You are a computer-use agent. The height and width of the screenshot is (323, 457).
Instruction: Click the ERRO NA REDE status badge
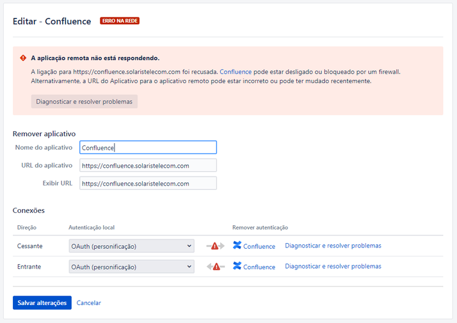click(x=120, y=20)
